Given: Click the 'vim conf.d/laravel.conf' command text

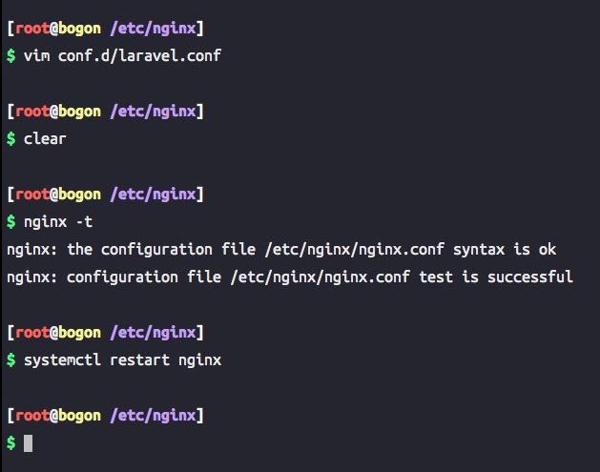Looking at the screenshot, I should 122,56.
